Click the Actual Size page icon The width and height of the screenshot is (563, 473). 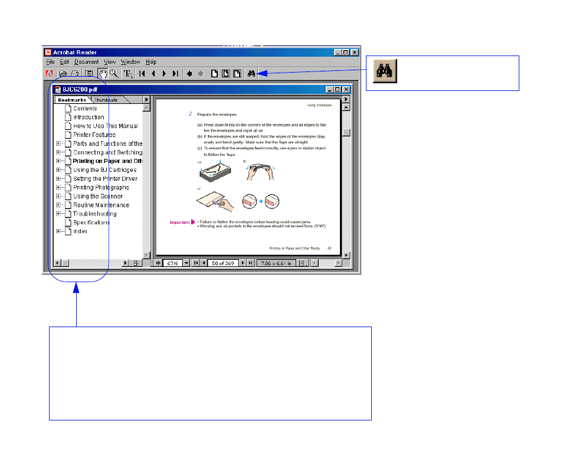click(214, 74)
